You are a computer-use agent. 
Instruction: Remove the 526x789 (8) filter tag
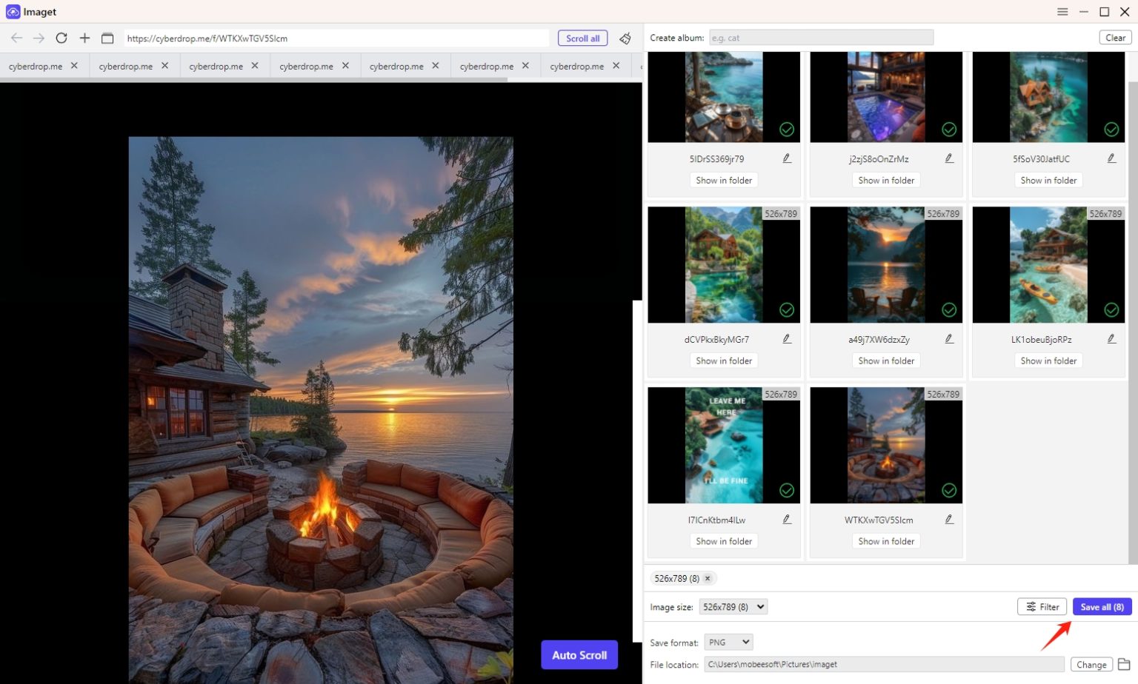(708, 579)
